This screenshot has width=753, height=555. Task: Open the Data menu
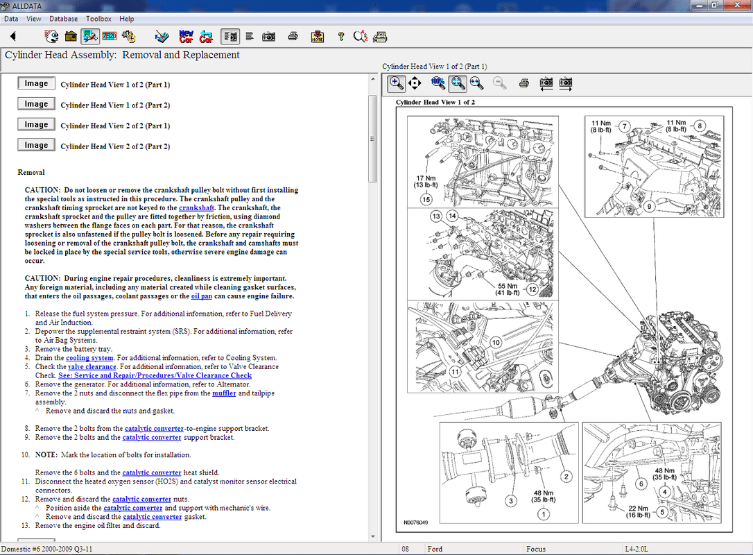[11, 19]
